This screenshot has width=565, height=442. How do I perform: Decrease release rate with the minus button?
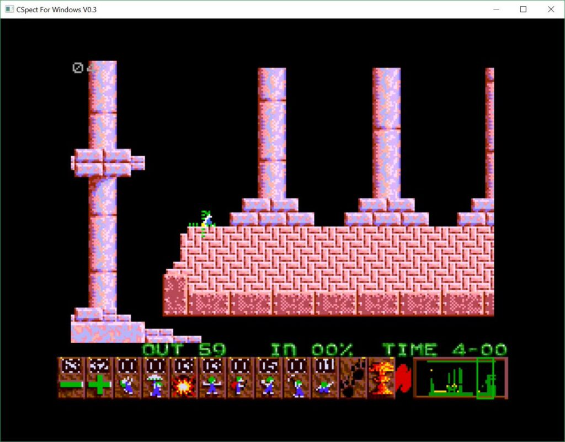[71, 377]
